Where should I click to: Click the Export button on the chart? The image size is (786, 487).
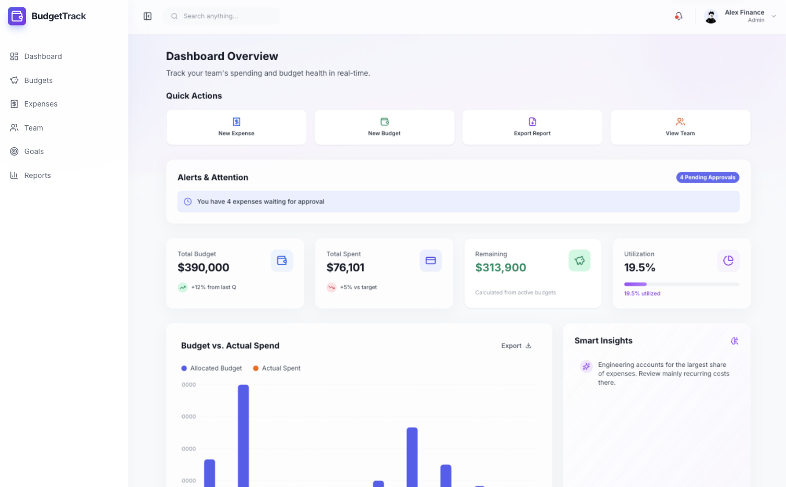tap(516, 346)
